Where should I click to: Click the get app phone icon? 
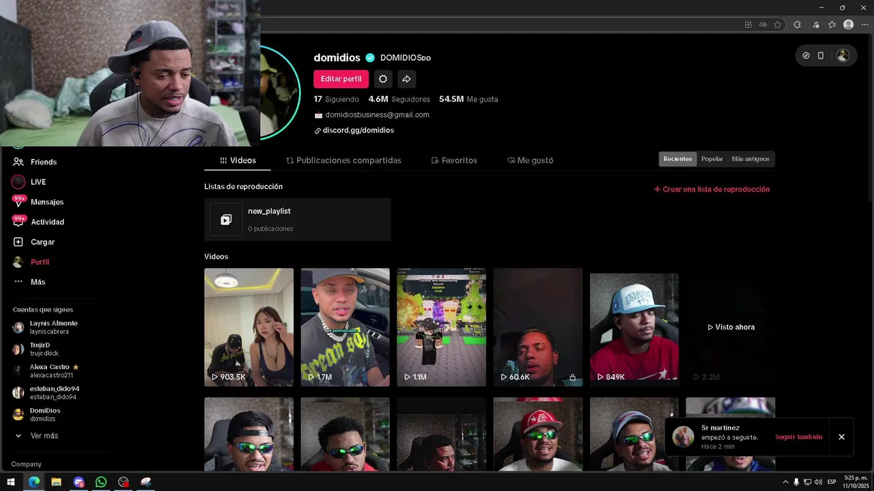pos(821,56)
